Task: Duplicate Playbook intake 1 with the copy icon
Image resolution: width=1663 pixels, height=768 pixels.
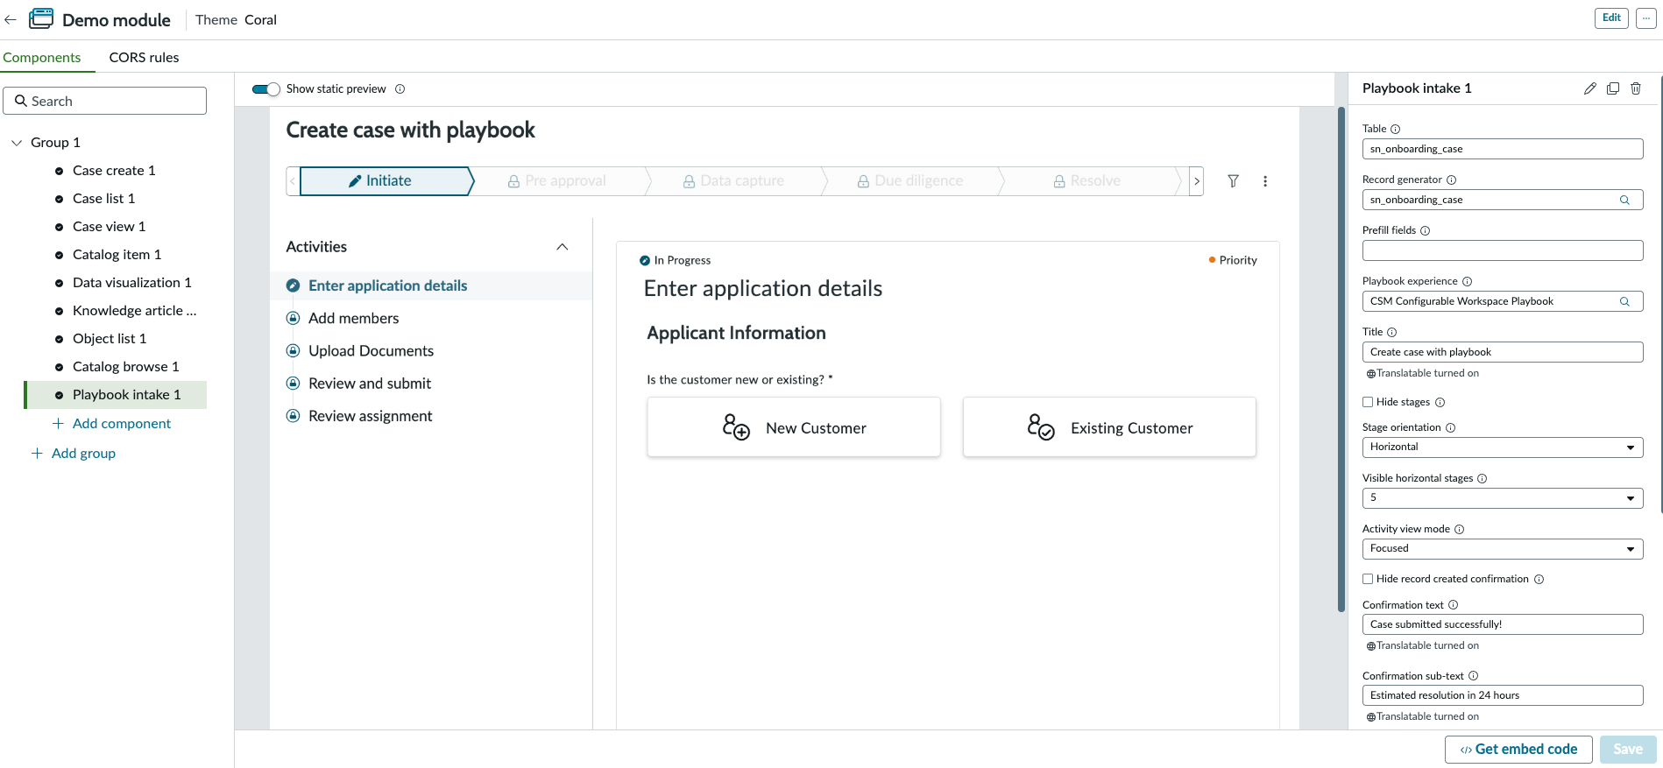Action: [x=1613, y=88]
